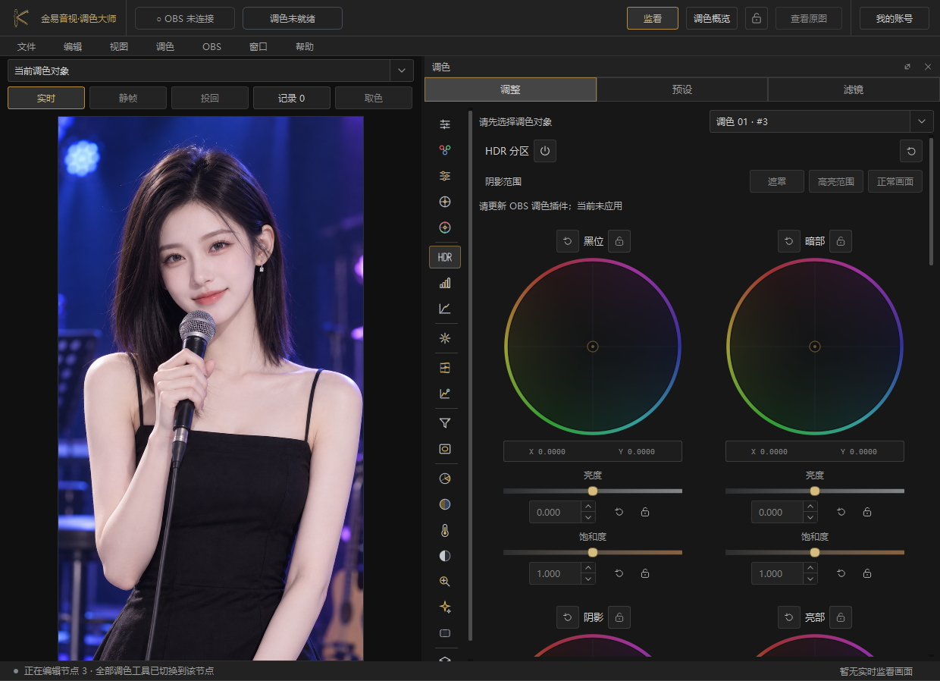This screenshot has height=681, width=940.
Task: Click the 黑位 color wheel center point
Action: (593, 347)
